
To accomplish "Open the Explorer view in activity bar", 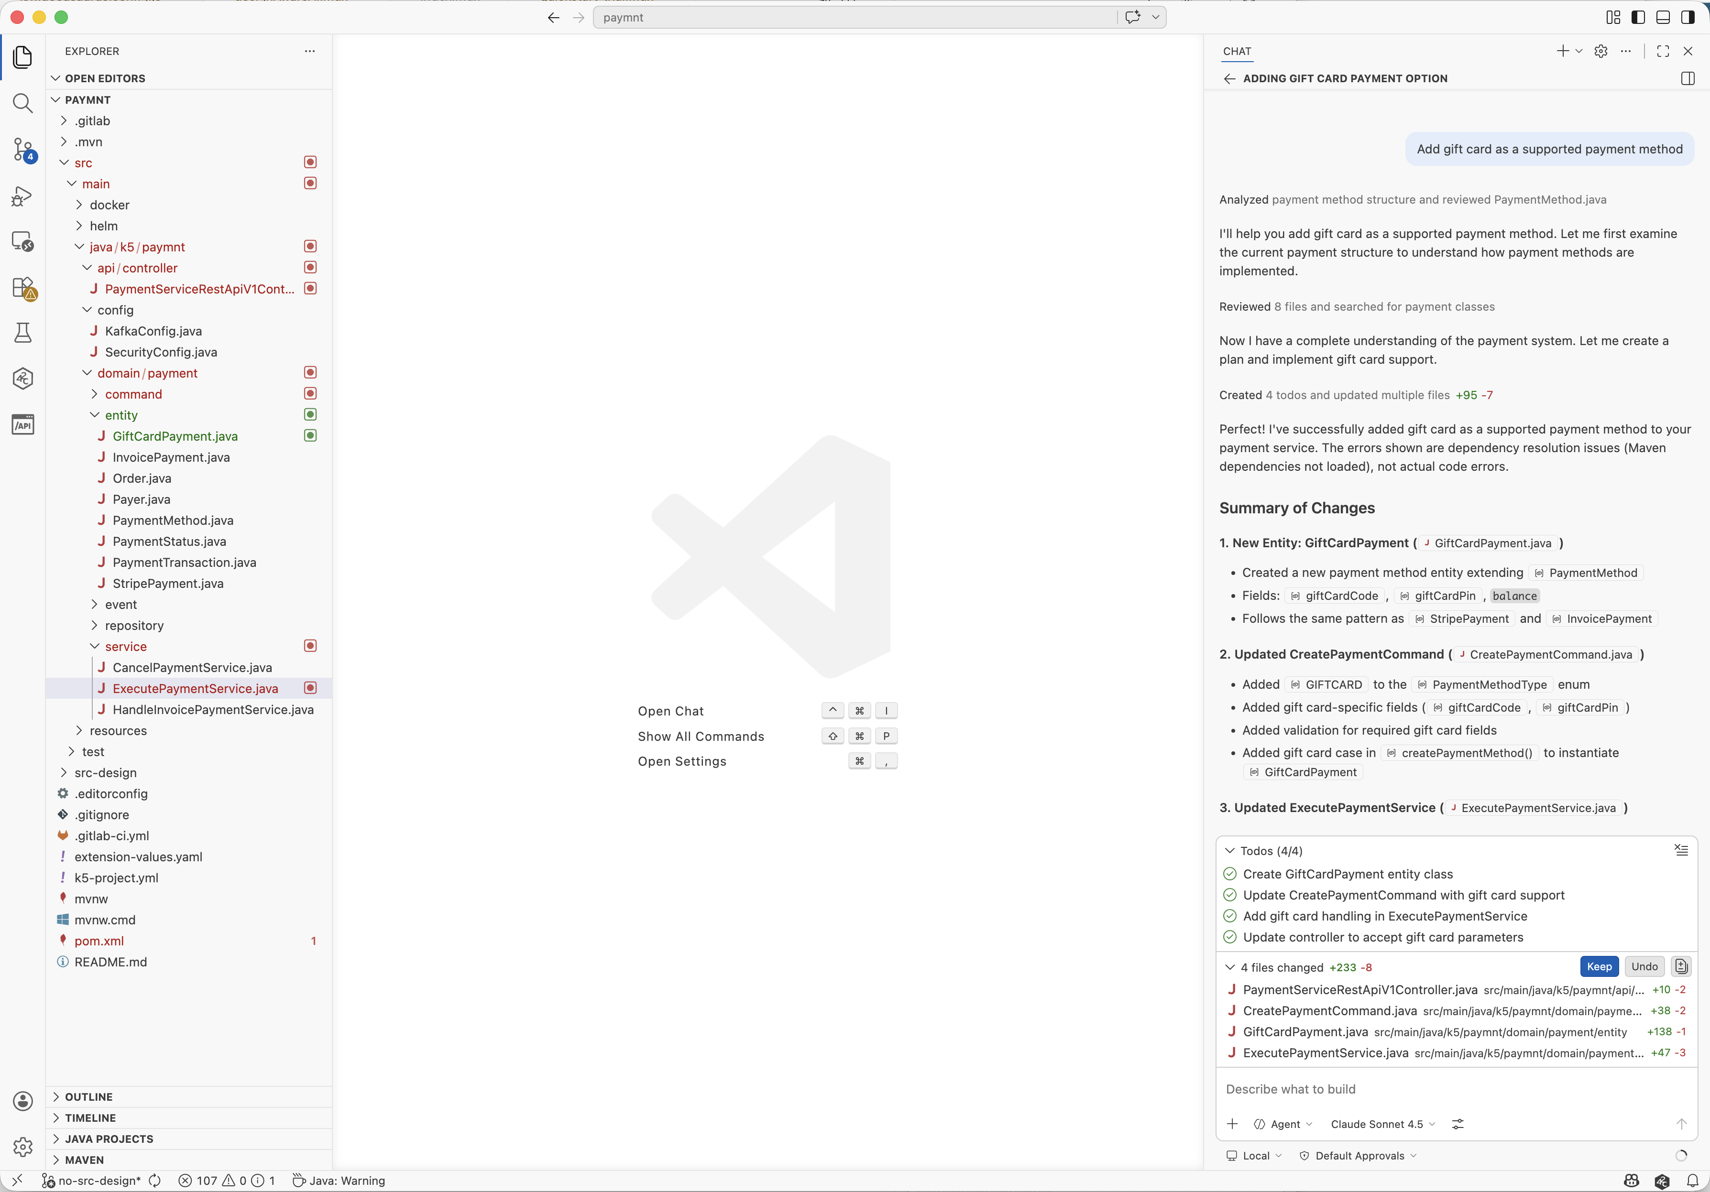I will (x=22, y=56).
